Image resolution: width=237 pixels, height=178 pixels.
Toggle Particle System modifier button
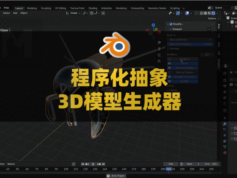183,72
